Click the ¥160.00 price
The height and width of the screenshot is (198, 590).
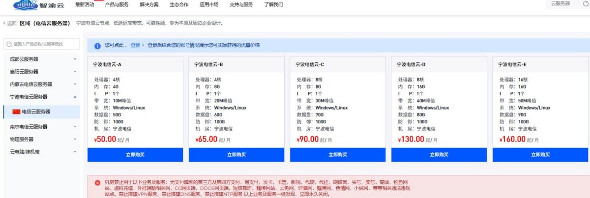click(512, 139)
